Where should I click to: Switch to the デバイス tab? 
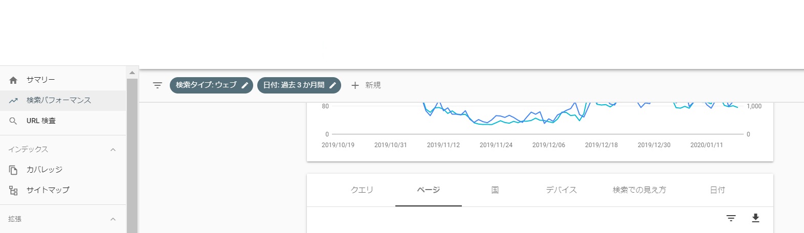click(x=562, y=190)
